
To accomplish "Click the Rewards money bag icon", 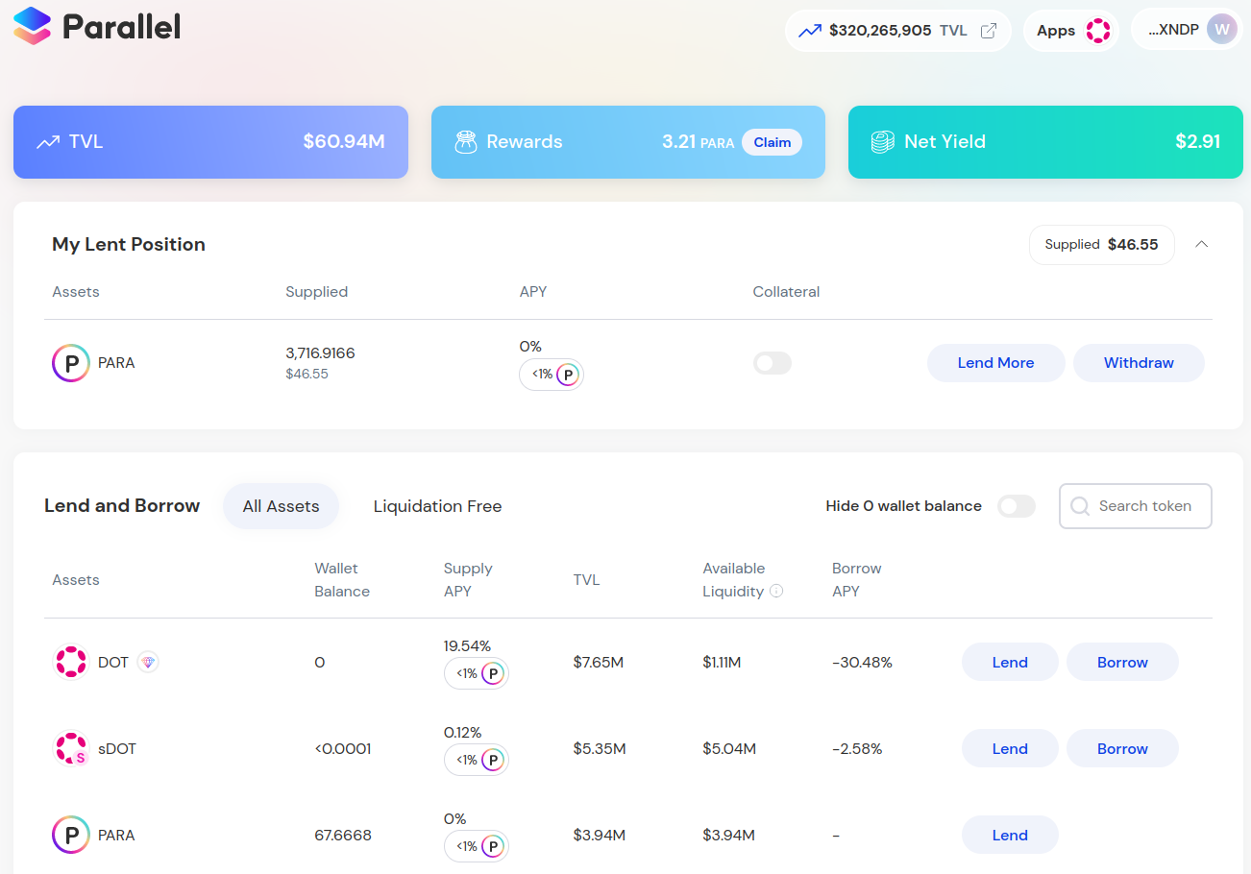I will (x=465, y=142).
